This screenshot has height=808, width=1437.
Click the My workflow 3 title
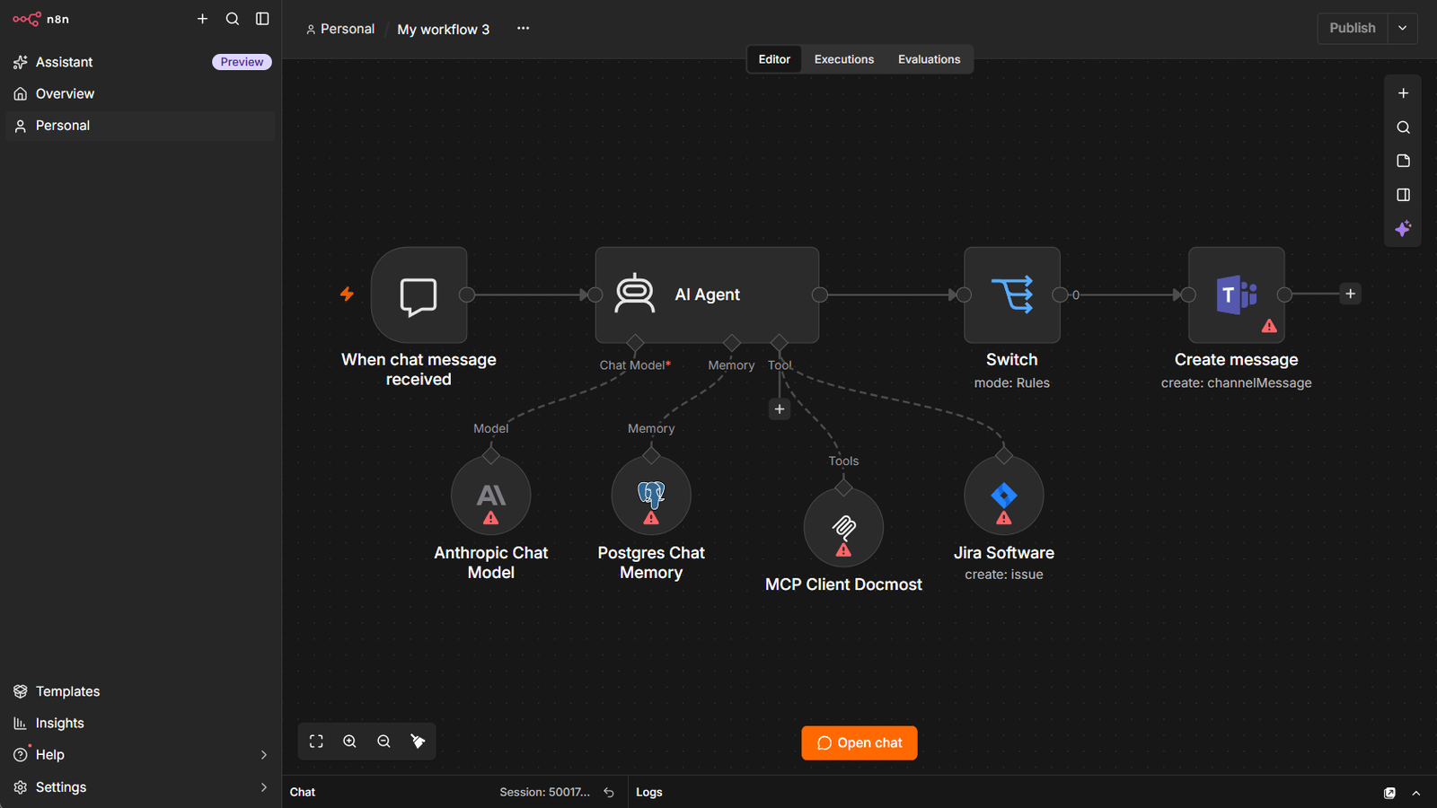pos(444,29)
